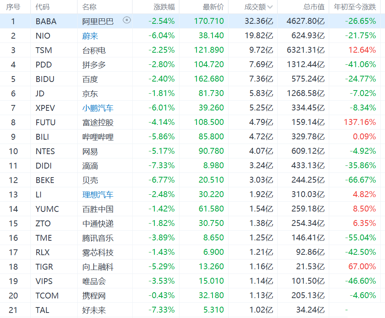Select the 台积电 stock name
This screenshot has width=385, height=318.
[x=94, y=50]
